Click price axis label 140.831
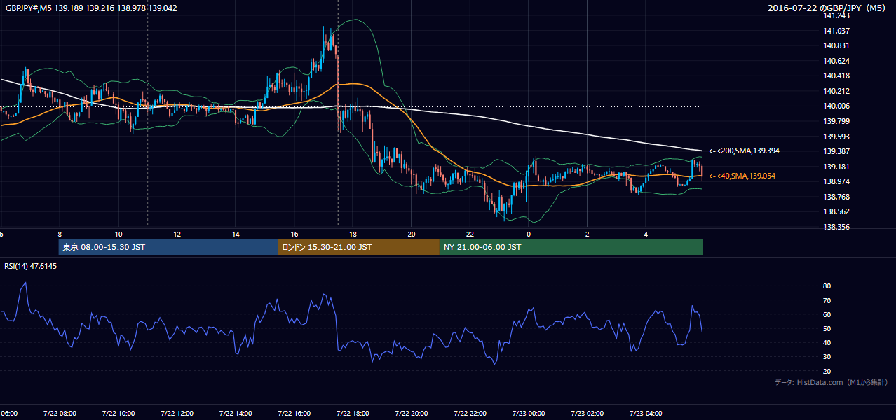This screenshot has height=420, width=896. (x=836, y=45)
